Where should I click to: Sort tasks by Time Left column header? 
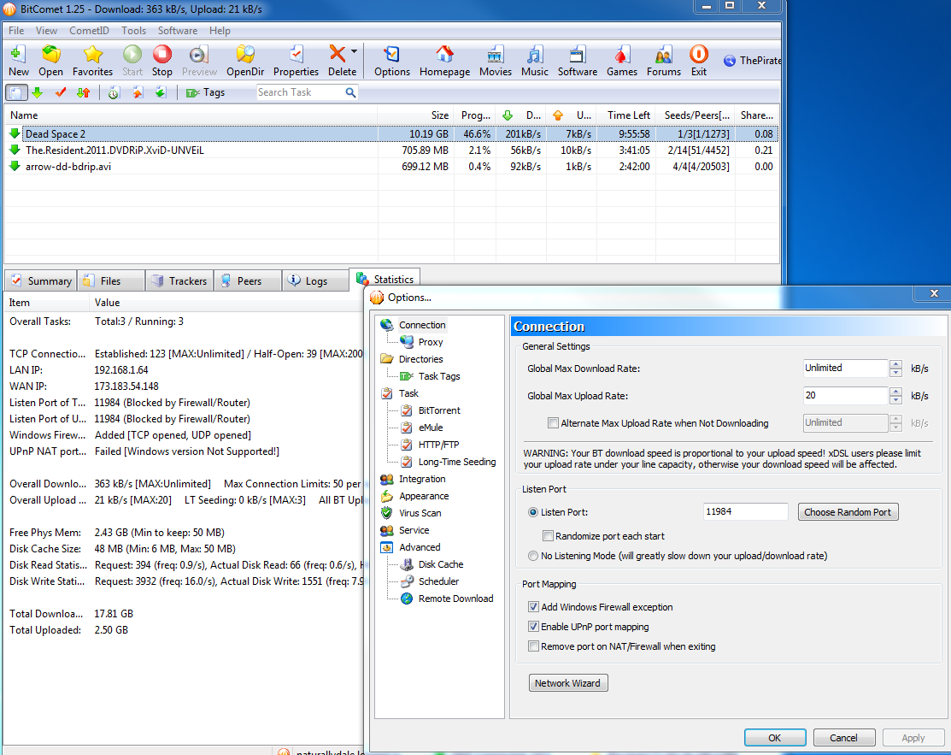click(626, 115)
